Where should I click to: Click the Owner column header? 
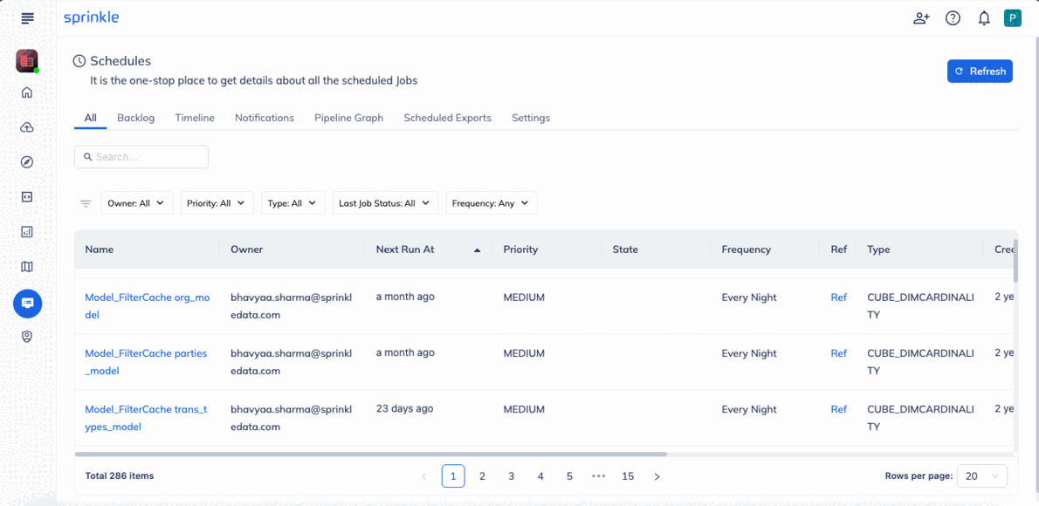click(246, 250)
